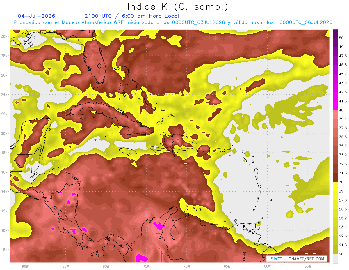Image resolution: width=349 pixels, height=270 pixels.
Task: Pick the magenta swatch between 40 and 41.3
Action: [335, 105]
